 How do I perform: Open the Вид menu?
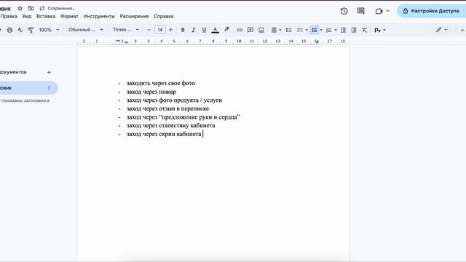pyautogui.click(x=27, y=16)
